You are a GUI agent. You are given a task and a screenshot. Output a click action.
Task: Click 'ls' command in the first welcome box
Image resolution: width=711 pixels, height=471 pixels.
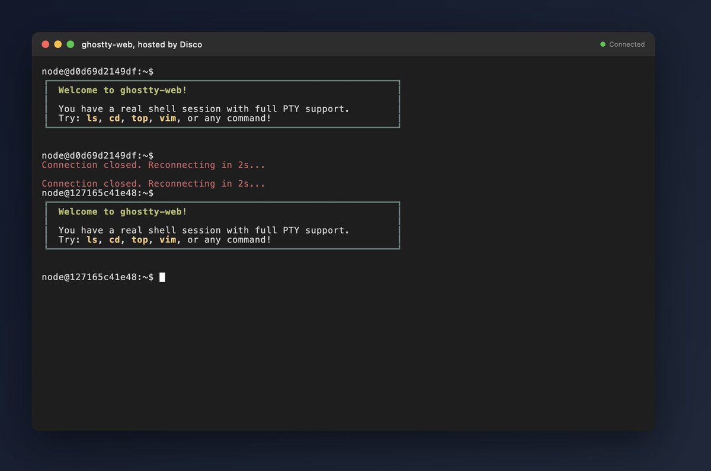tap(92, 118)
